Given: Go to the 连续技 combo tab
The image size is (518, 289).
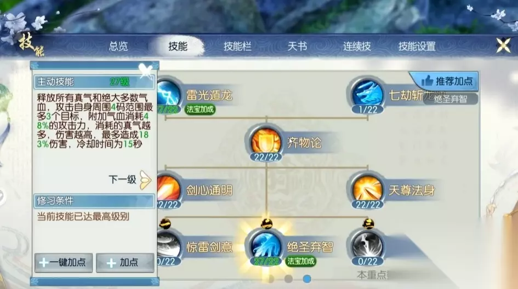Looking at the screenshot, I should pos(357,46).
